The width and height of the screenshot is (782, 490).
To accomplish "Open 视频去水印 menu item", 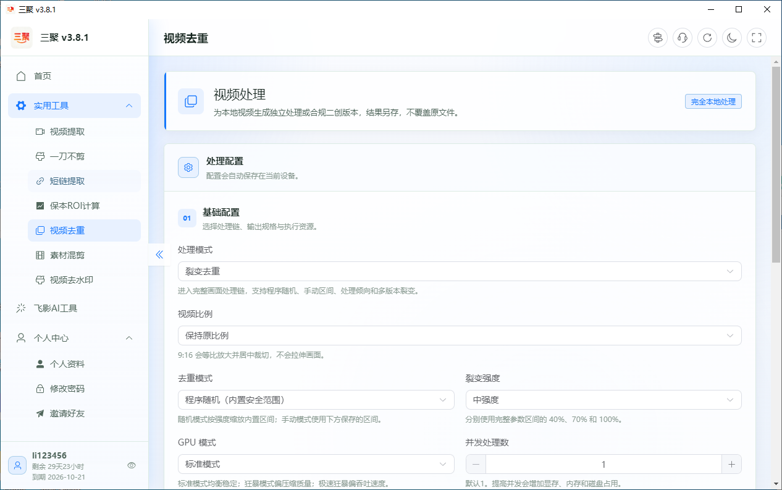I will click(84, 280).
